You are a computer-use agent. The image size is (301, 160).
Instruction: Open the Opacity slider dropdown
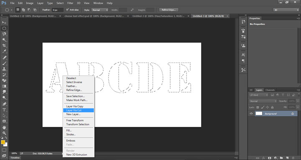point(298,101)
